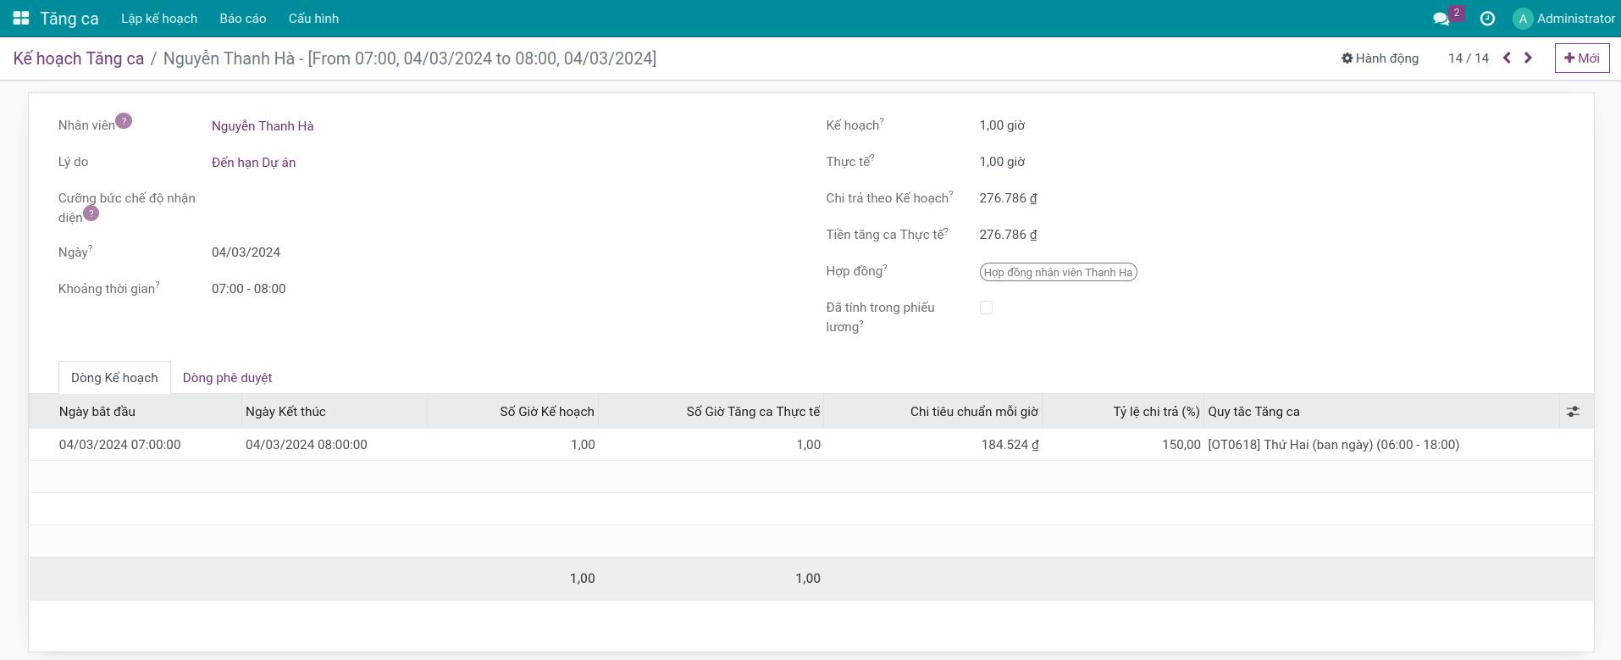The width and height of the screenshot is (1621, 660).
Task: Sort by Chi tiêu chuẩn mỗi giờ column
Action: coord(933,412)
